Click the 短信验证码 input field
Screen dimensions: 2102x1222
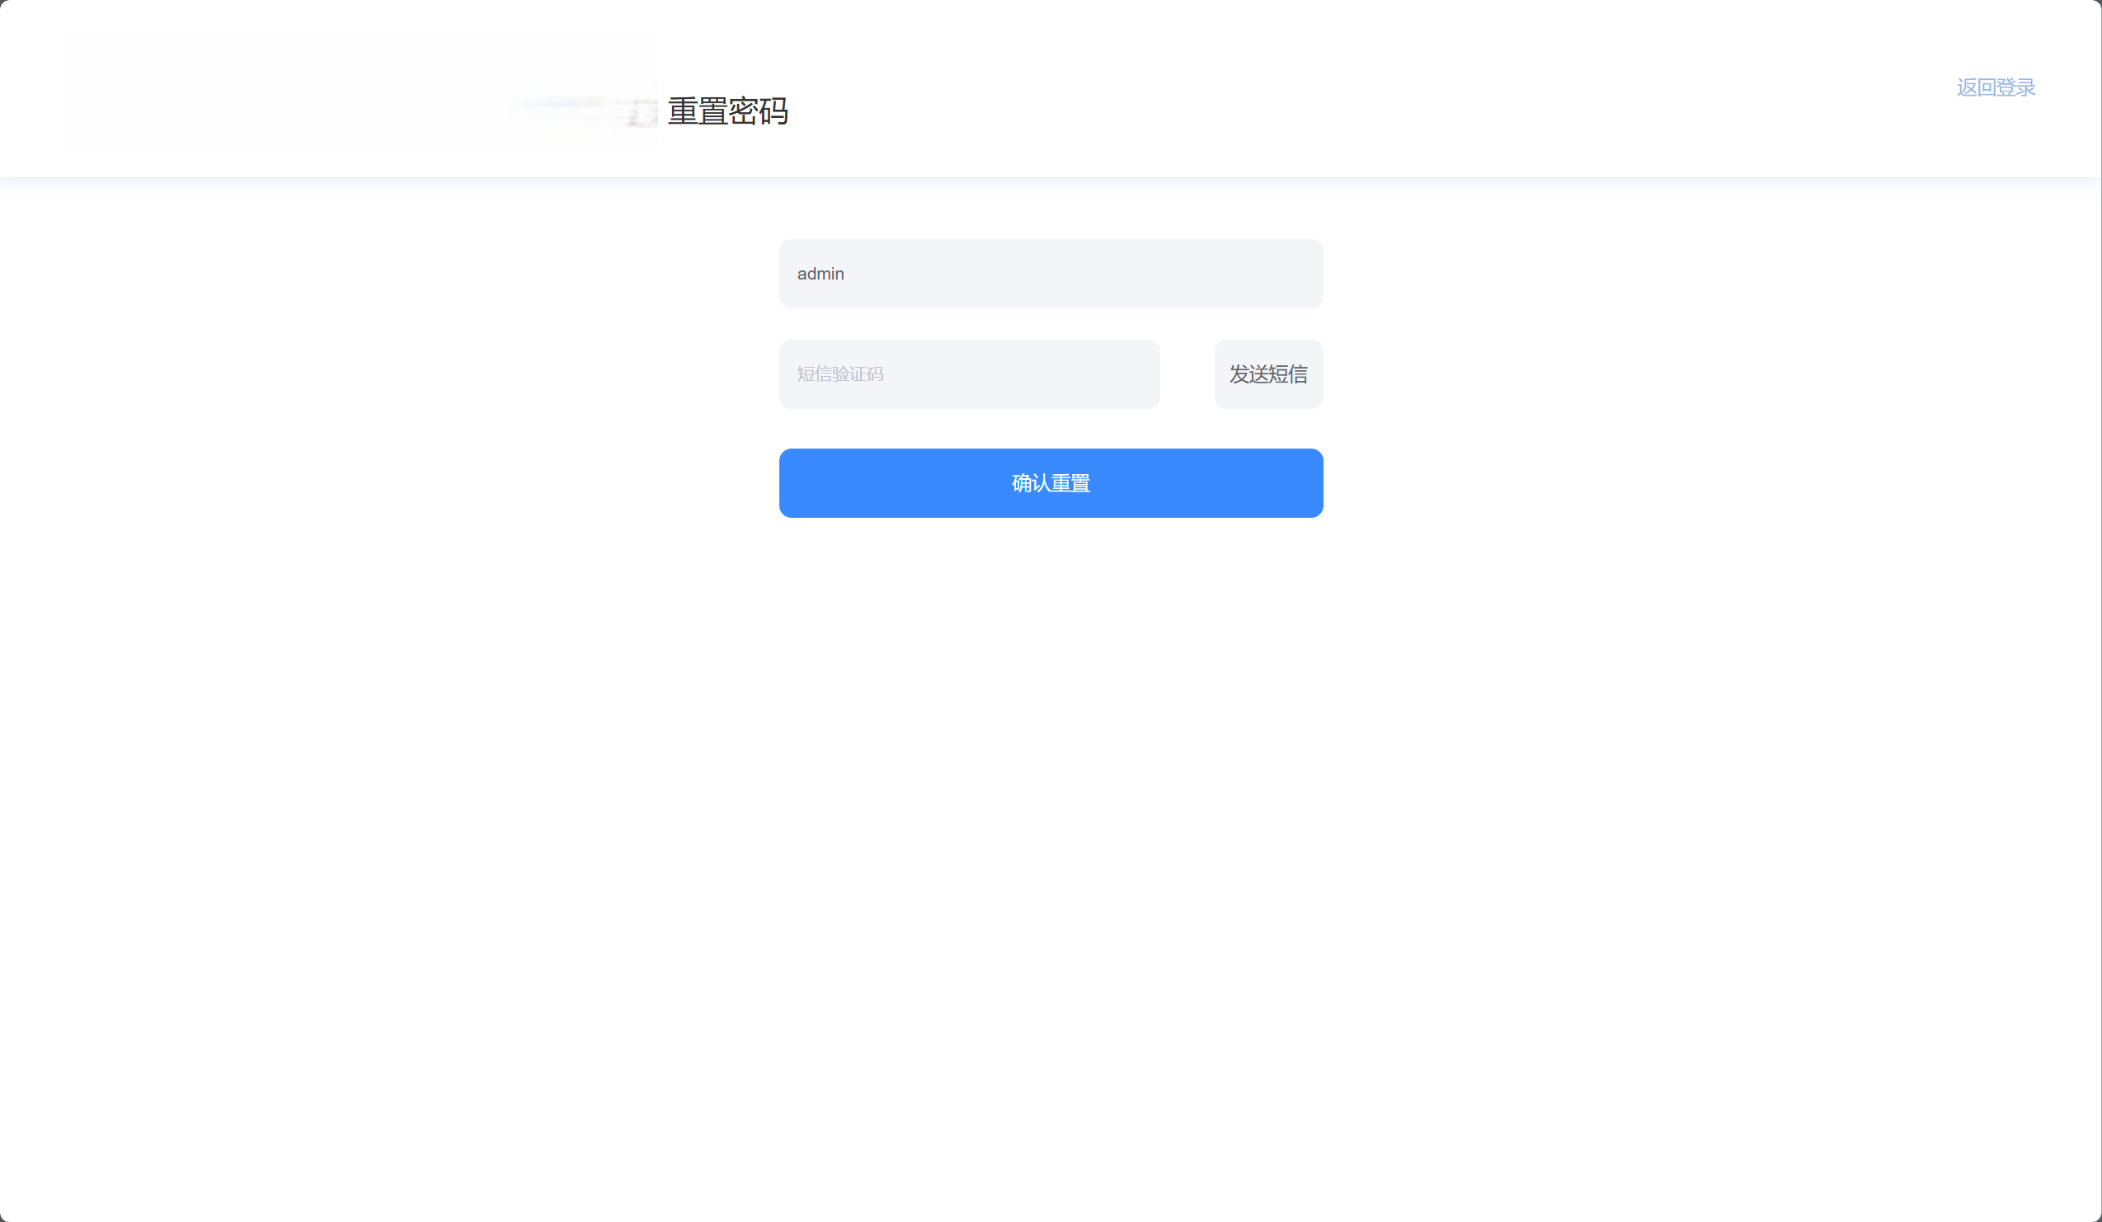(968, 374)
